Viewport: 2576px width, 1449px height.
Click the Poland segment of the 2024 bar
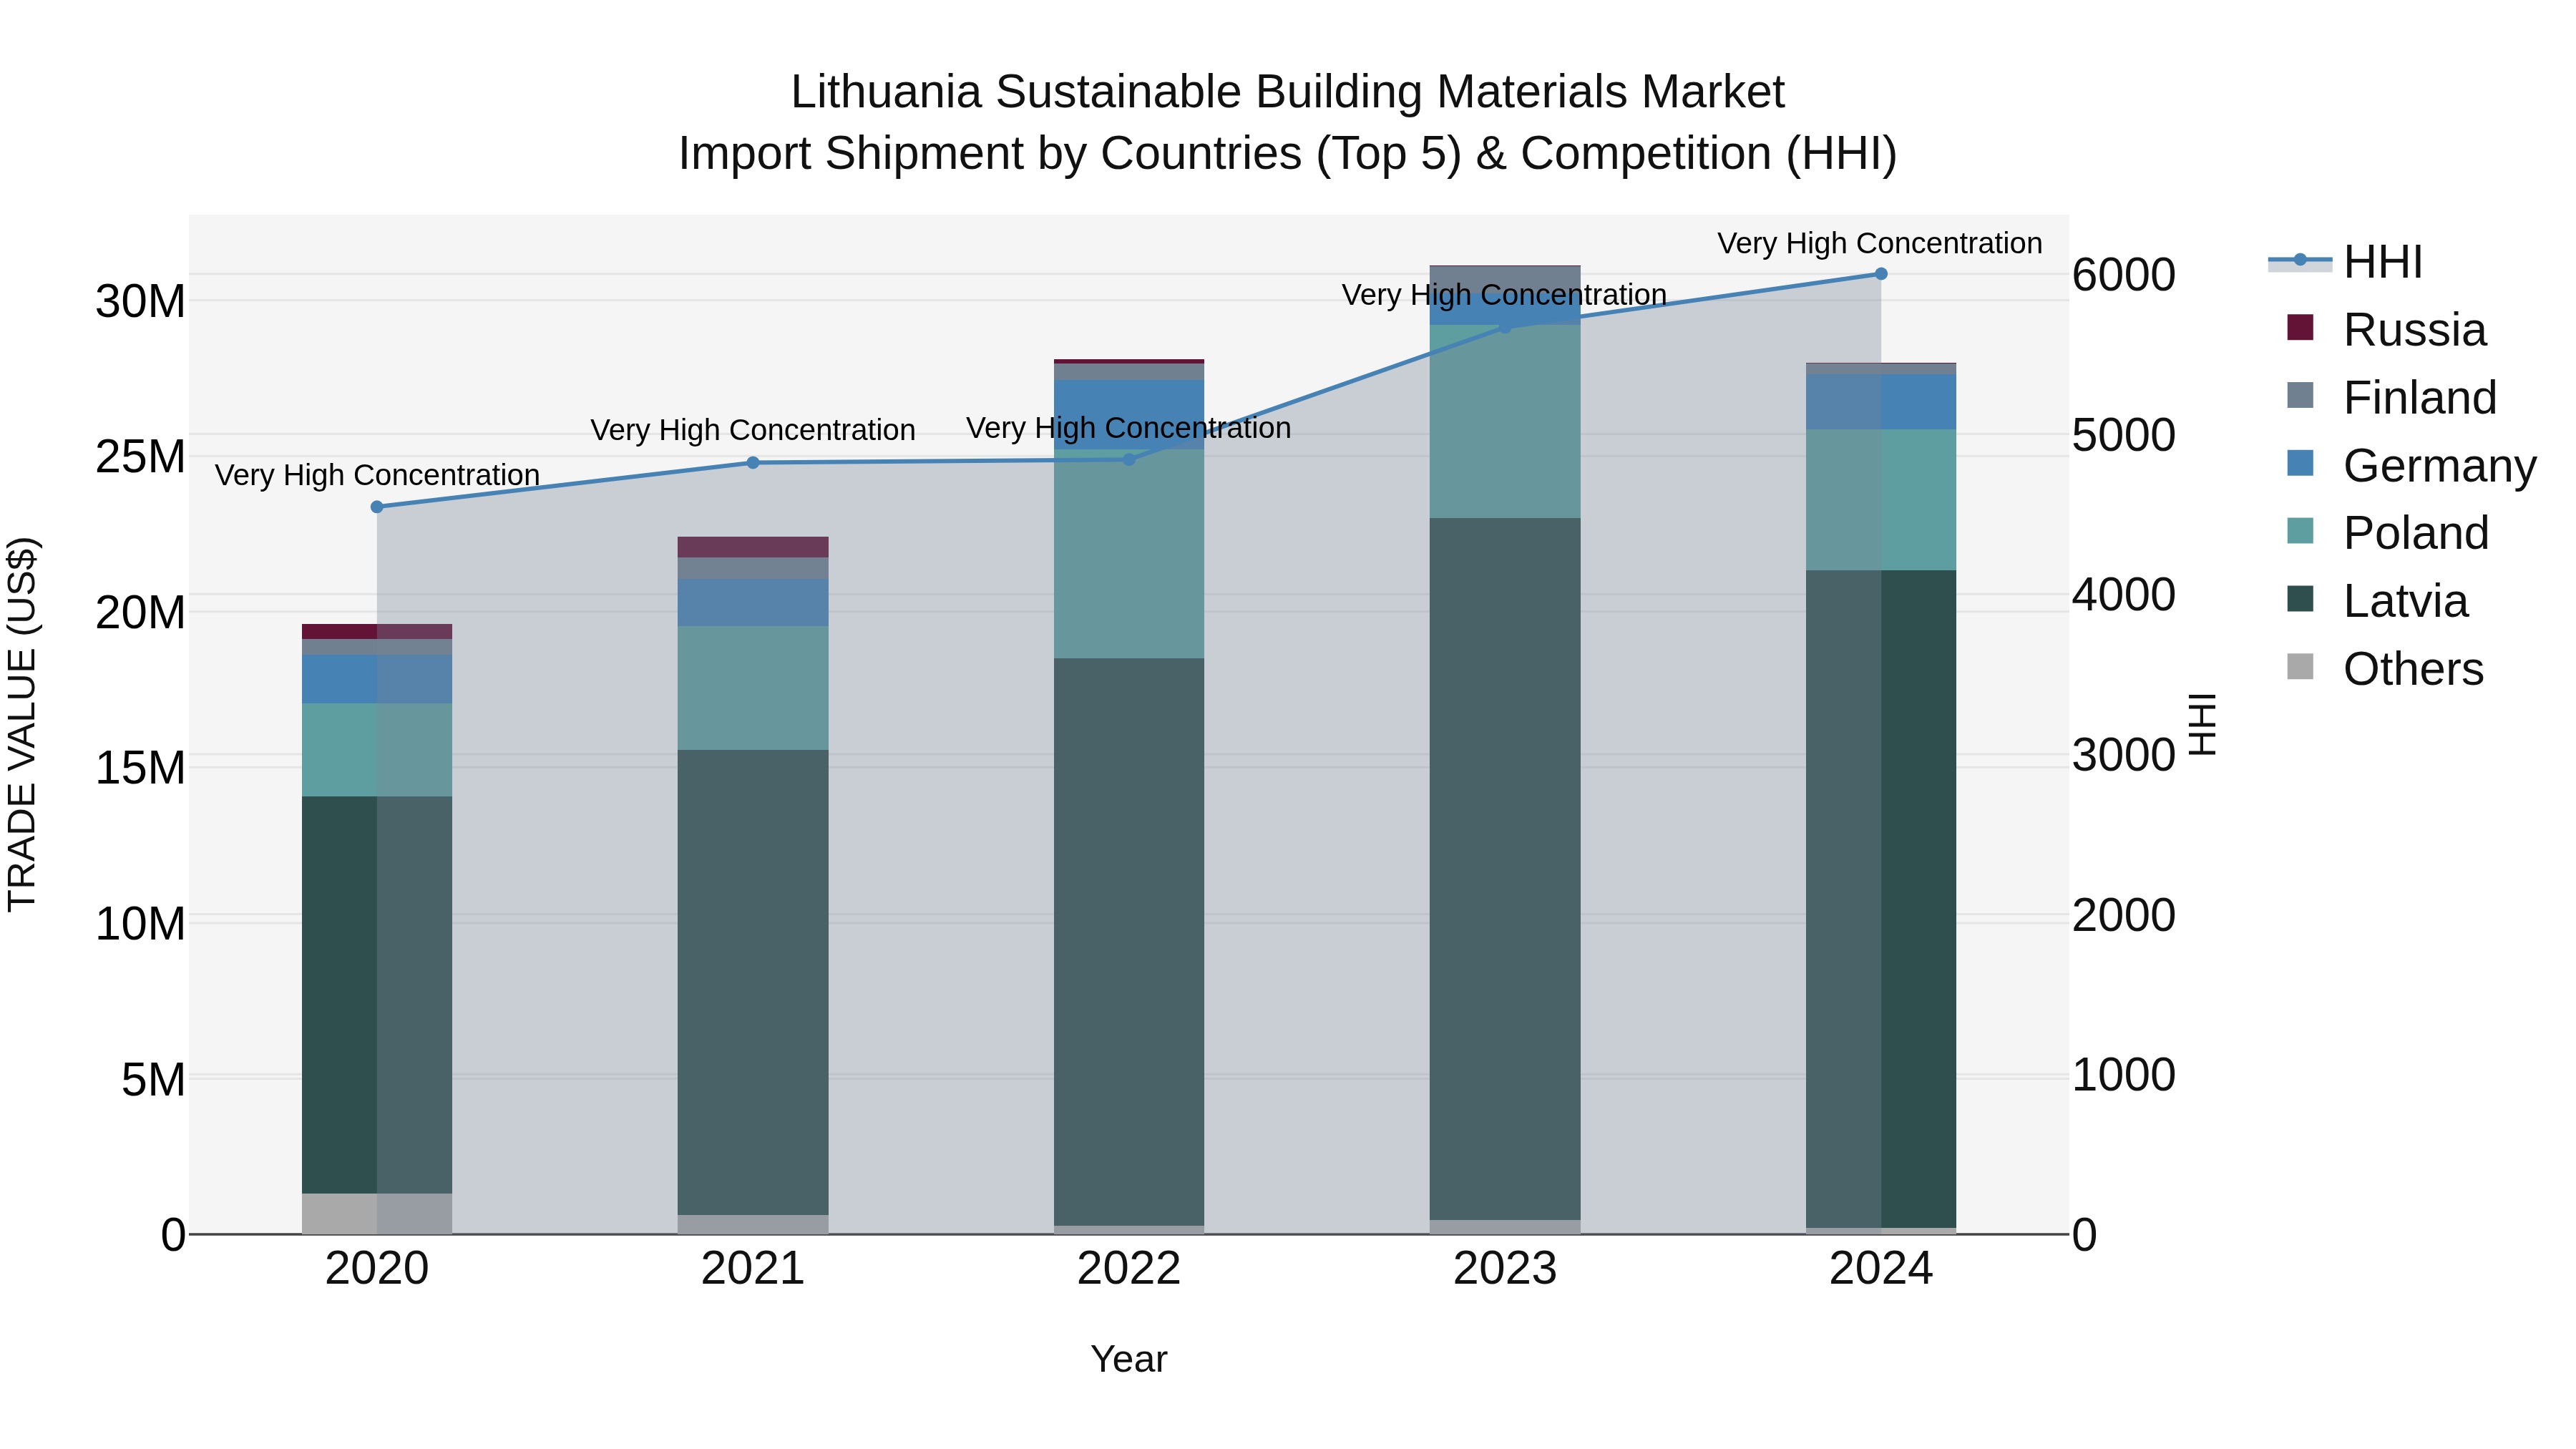coord(1881,500)
